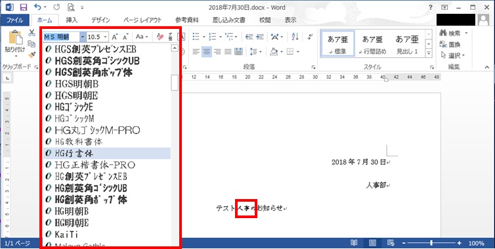Switch to the デザイン tab
This screenshot has height=249, width=495.
[x=100, y=20]
